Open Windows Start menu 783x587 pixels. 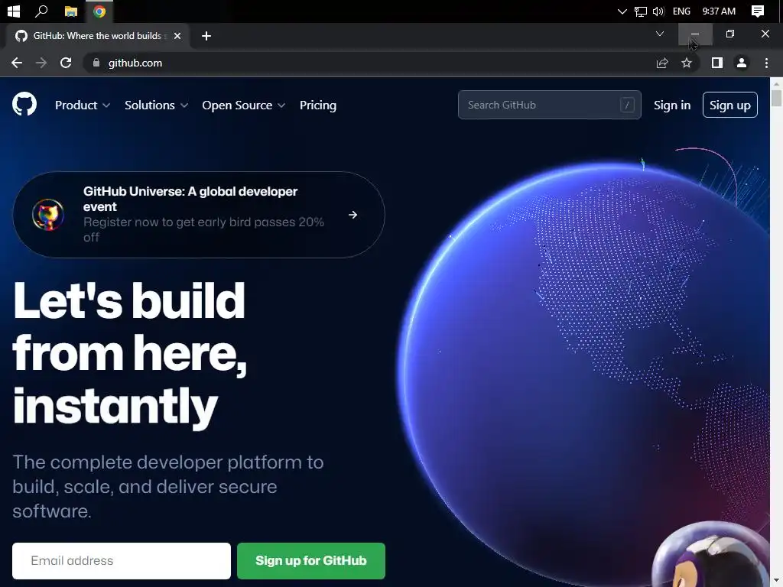coord(14,11)
